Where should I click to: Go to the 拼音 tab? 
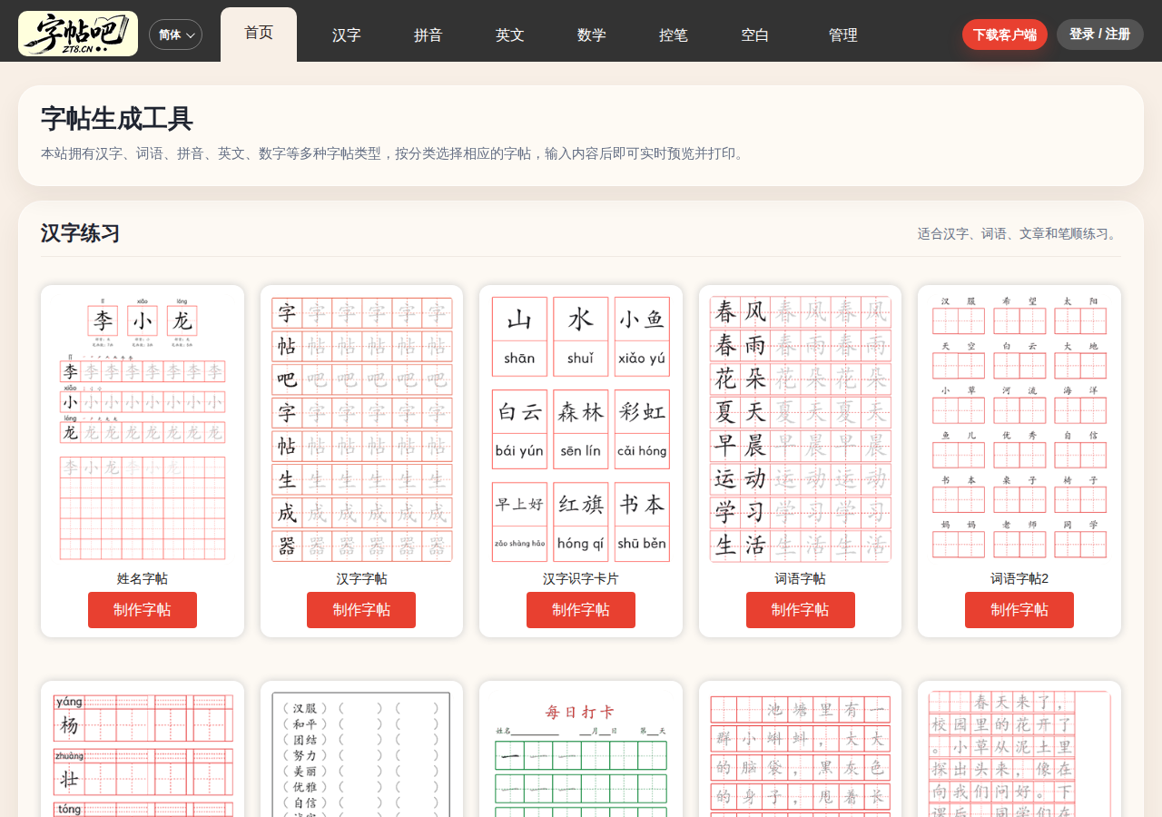coord(428,35)
